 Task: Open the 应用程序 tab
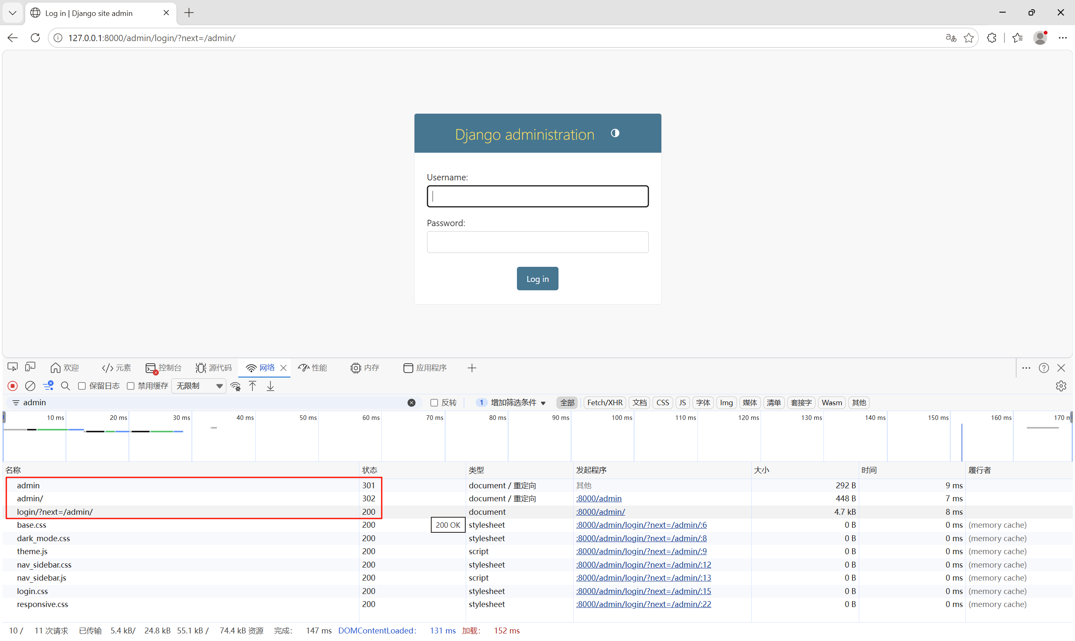pos(425,368)
